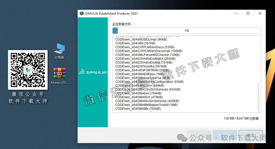Click the SIMULIA Established Products 2021 title

point(111,13)
